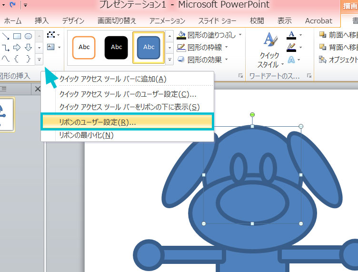Apply the orange outline Abc shape style
358x272 pixels.
coord(84,48)
